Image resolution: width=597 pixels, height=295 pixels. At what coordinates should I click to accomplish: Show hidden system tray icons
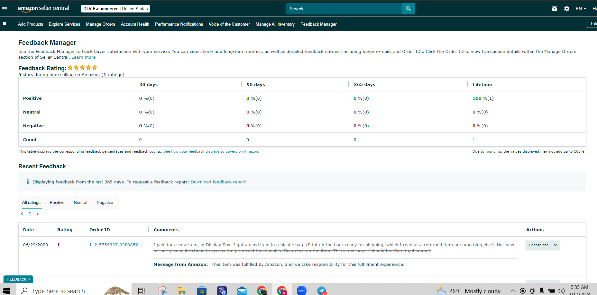tap(513, 291)
